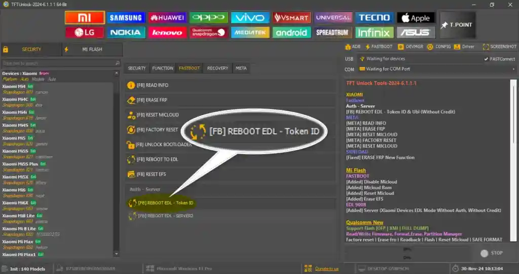Click the device search input field

pos(61,63)
